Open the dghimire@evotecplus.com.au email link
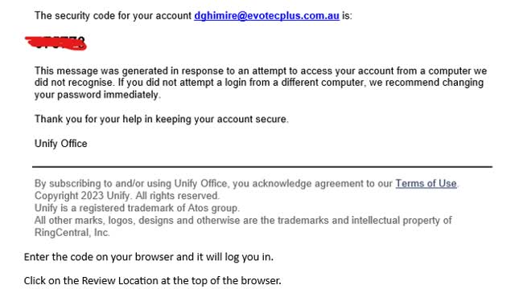515x289 pixels. tap(266, 16)
